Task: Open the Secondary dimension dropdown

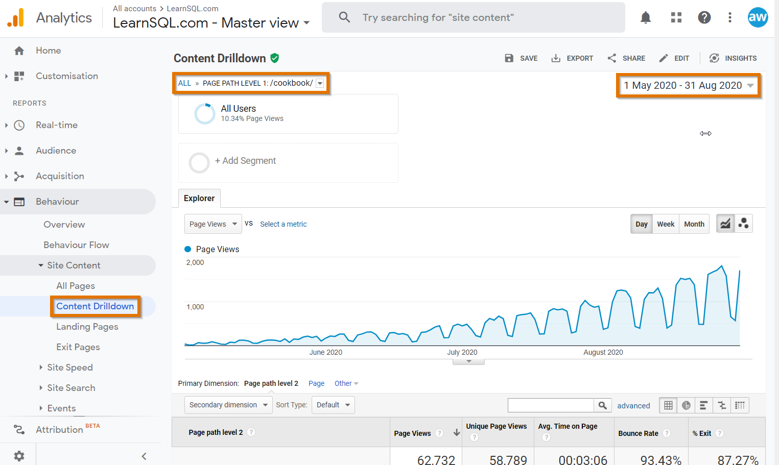Action: pyautogui.click(x=228, y=405)
